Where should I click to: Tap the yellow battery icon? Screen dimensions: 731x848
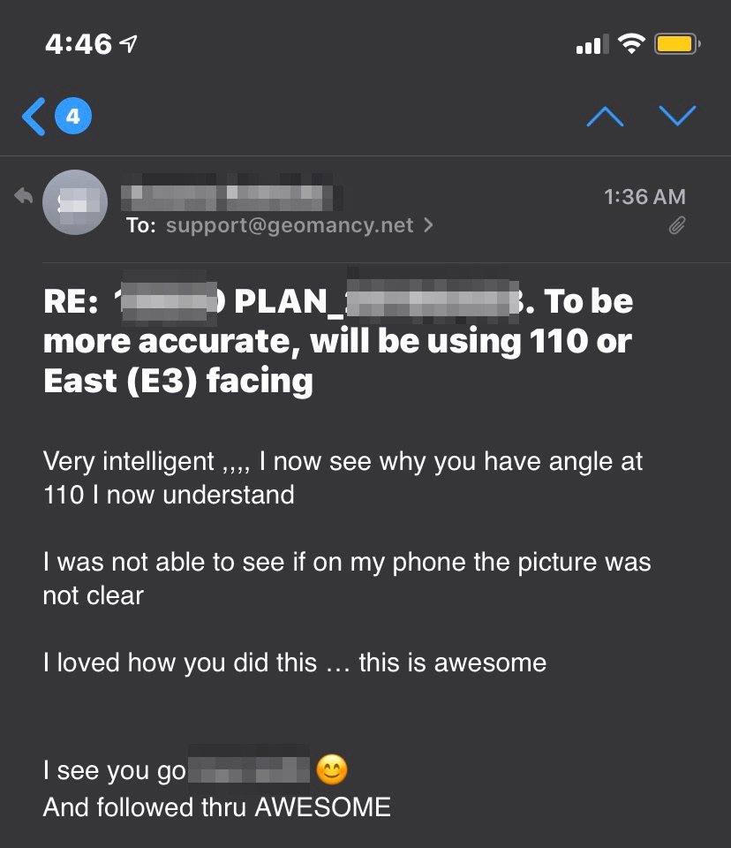[x=677, y=43]
